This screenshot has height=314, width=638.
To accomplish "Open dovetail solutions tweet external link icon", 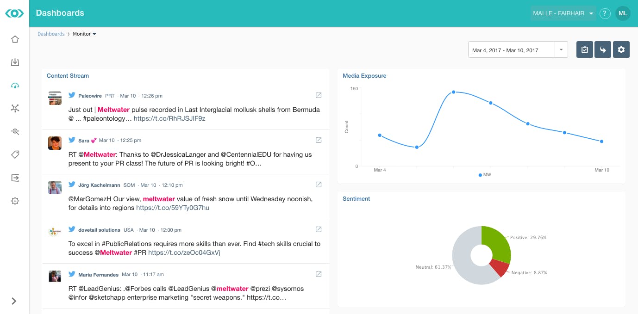I will [x=319, y=229].
